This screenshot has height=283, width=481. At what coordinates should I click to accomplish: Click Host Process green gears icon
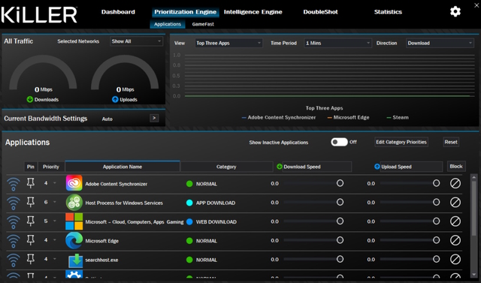[x=74, y=203]
